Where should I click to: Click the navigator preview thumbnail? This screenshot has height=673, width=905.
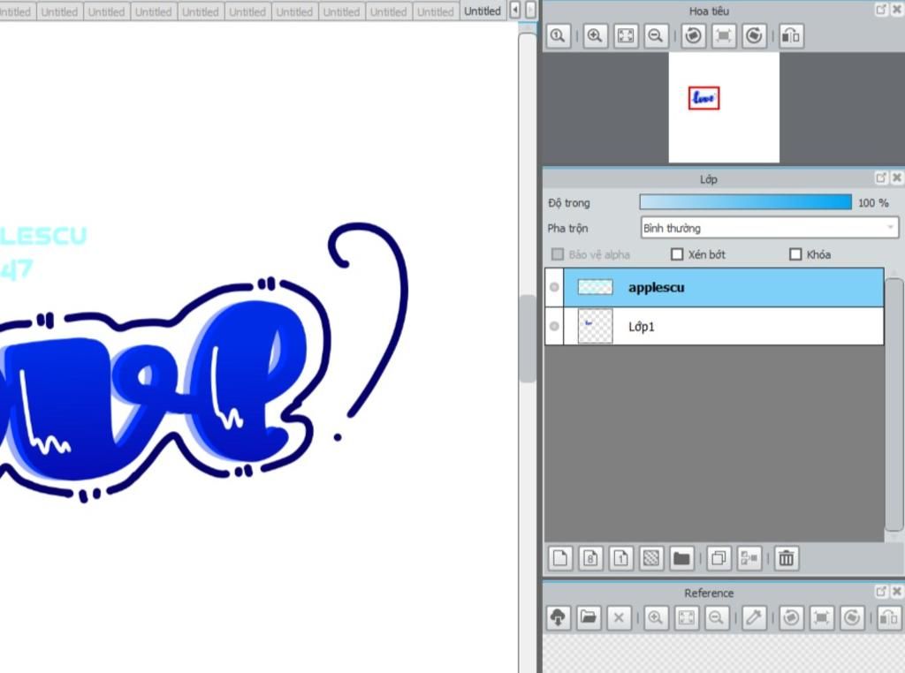pyautogui.click(x=724, y=107)
